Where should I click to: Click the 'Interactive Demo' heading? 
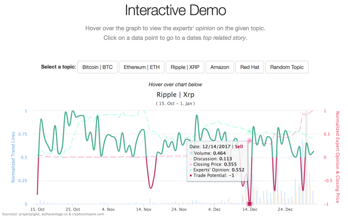point(175,10)
